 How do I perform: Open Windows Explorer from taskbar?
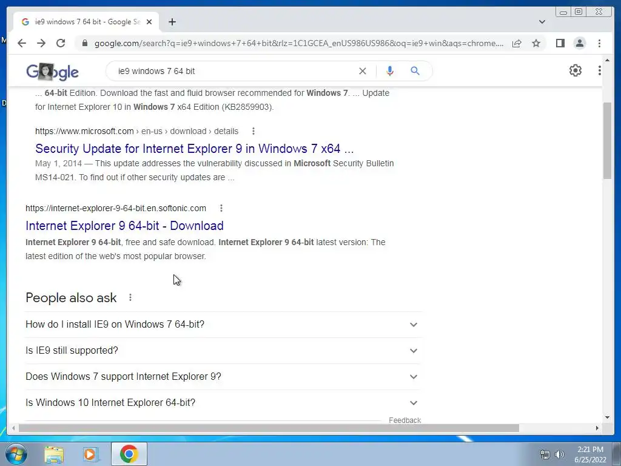(x=54, y=454)
